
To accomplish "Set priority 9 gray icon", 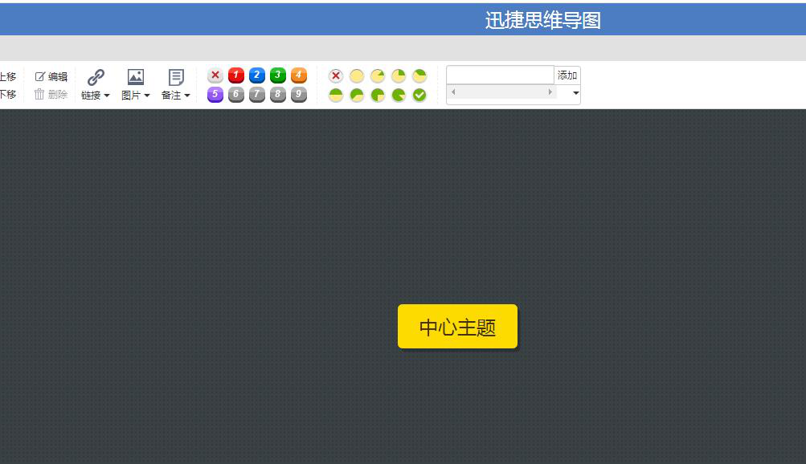I will point(299,95).
